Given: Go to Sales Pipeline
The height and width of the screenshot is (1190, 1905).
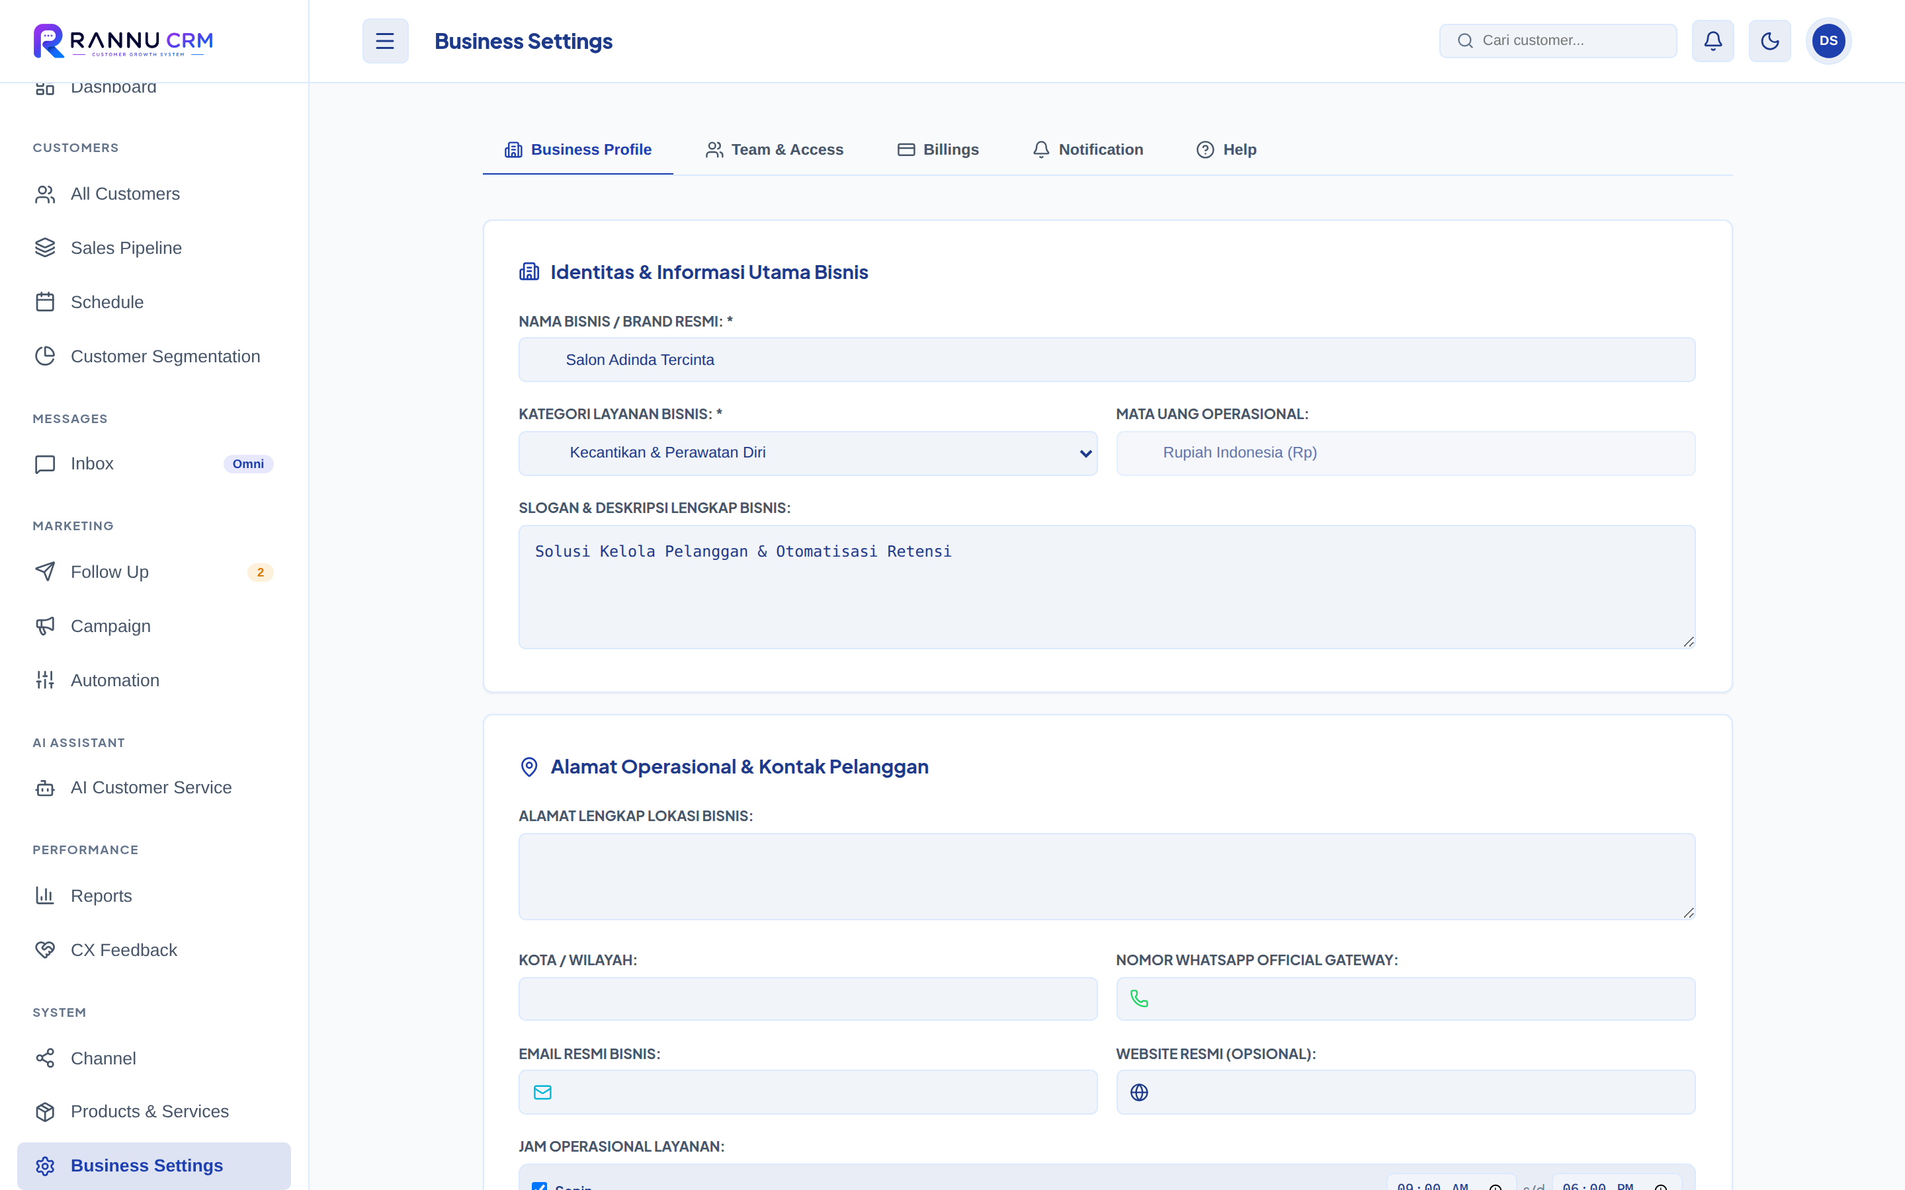Looking at the screenshot, I should click(154, 248).
